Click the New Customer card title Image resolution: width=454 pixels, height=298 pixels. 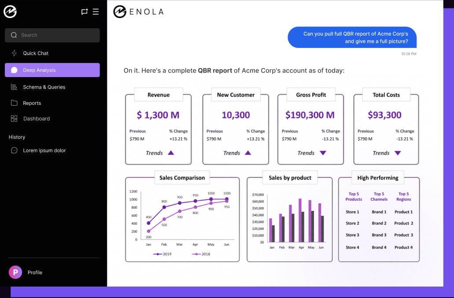pyautogui.click(x=236, y=95)
